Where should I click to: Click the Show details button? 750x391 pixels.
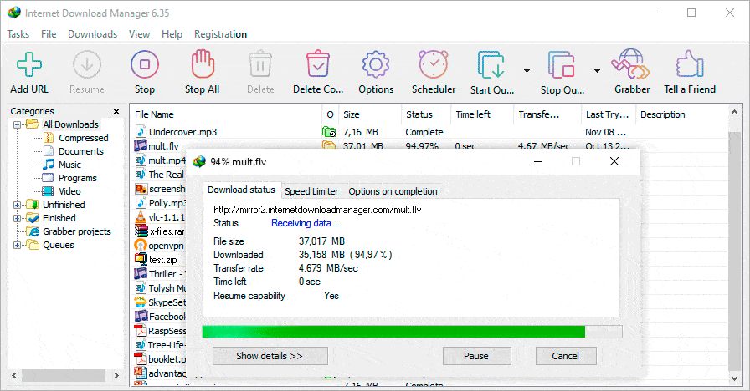point(270,356)
